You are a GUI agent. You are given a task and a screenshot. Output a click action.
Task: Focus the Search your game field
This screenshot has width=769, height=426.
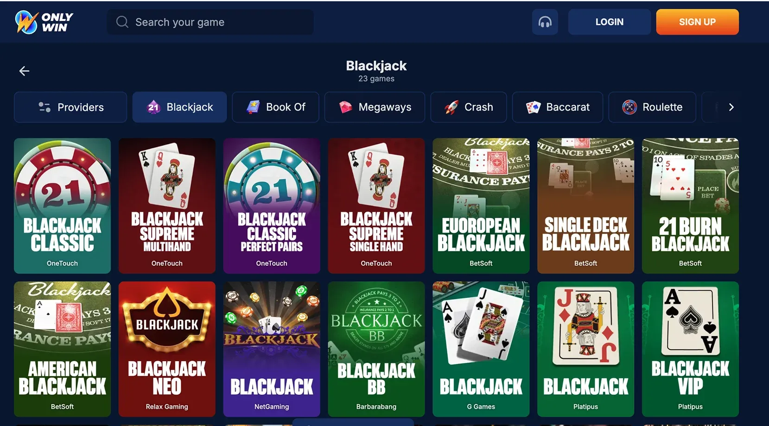[210, 22]
